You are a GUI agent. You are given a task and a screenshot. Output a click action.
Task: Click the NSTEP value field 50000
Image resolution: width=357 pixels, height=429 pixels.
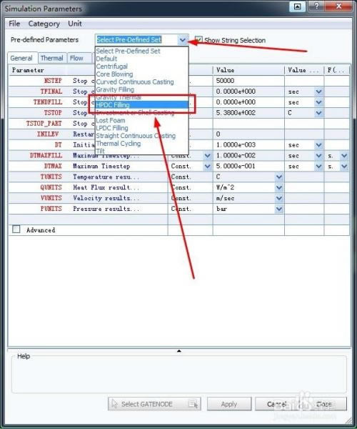coord(248,81)
